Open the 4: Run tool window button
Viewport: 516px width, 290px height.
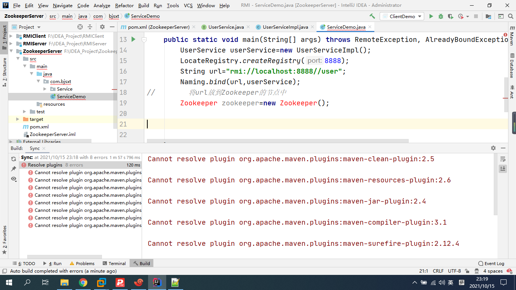tap(52, 264)
